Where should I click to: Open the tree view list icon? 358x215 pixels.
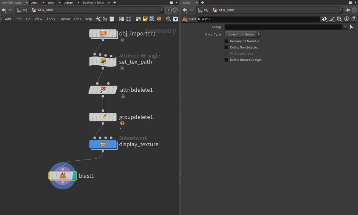(105, 19)
